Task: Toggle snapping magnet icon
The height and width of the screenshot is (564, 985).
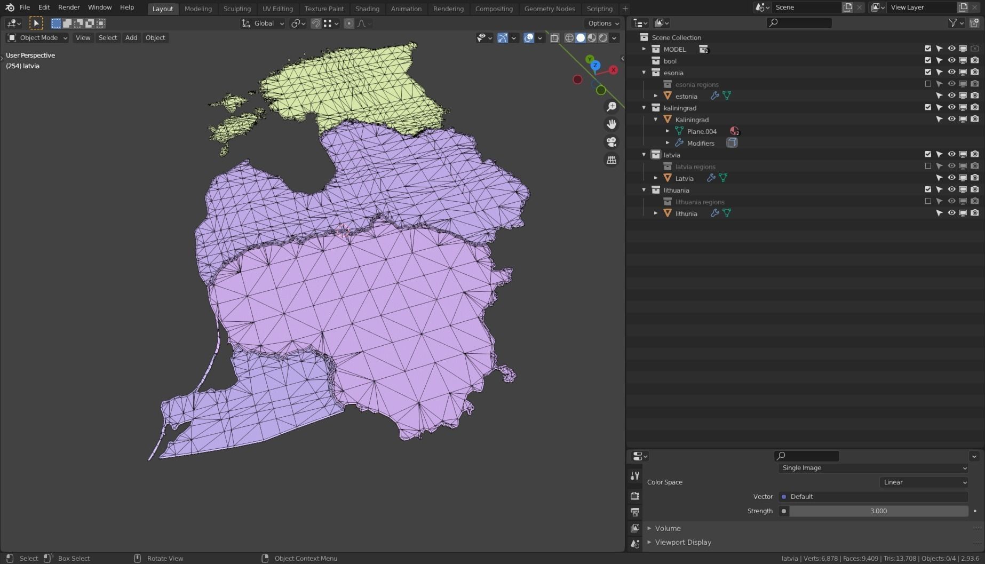Action: pyautogui.click(x=316, y=23)
